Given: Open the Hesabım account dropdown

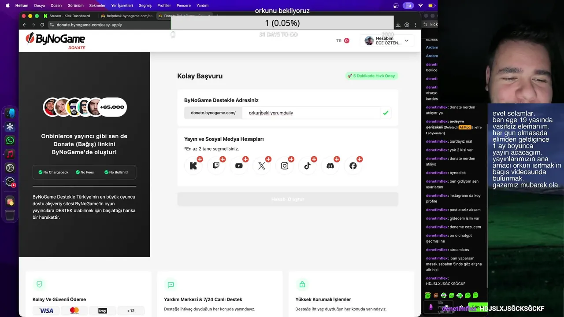Looking at the screenshot, I should [387, 41].
